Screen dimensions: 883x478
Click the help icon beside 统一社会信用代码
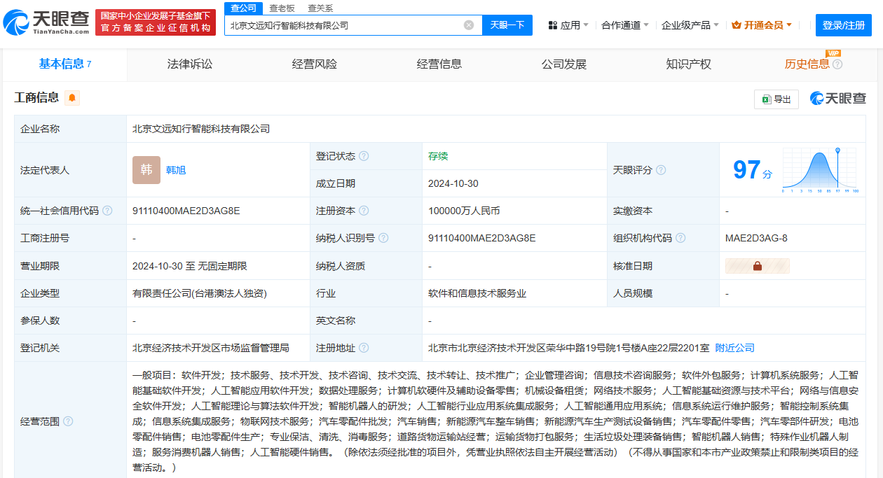pos(107,211)
